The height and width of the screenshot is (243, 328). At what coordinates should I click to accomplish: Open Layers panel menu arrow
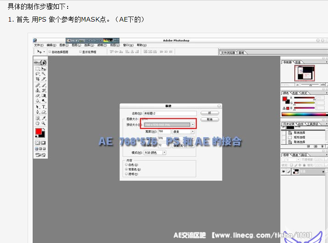(326, 155)
